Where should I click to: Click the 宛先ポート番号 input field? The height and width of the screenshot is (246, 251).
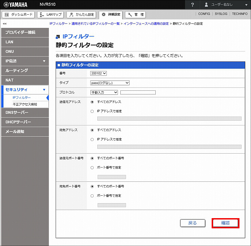pos(112,205)
